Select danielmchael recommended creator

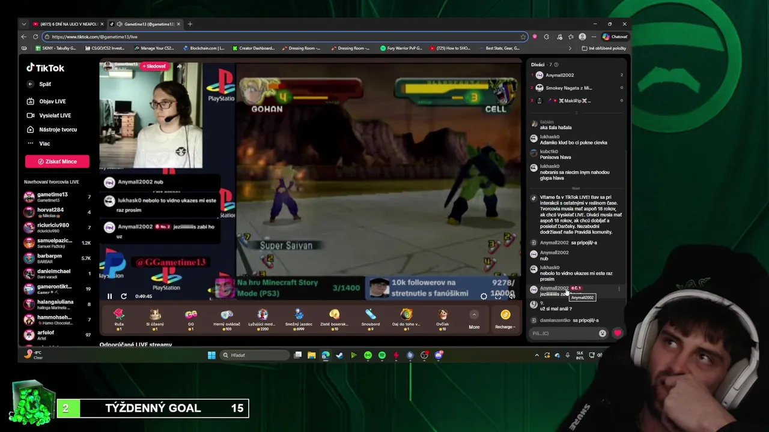pyautogui.click(x=57, y=274)
